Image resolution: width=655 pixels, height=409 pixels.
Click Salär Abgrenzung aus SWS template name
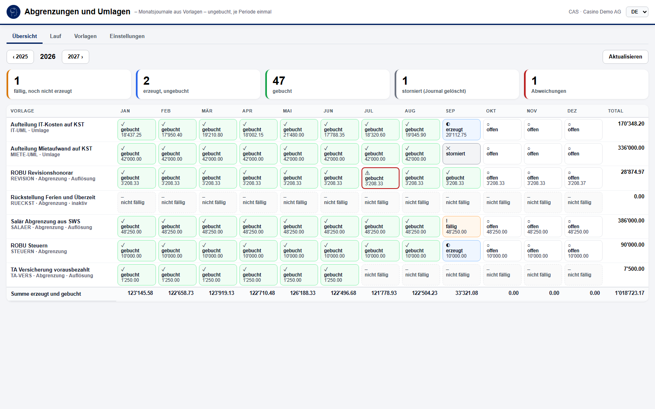(45, 221)
